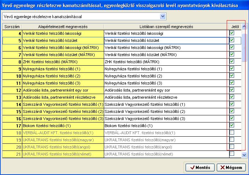Click row number 21 cell
Image resolution: width=249 pixels, height=175 pixels.
(12, 154)
